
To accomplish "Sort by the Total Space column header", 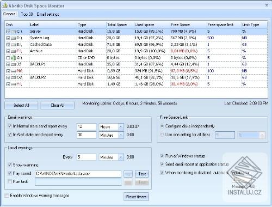I will click(120, 25).
